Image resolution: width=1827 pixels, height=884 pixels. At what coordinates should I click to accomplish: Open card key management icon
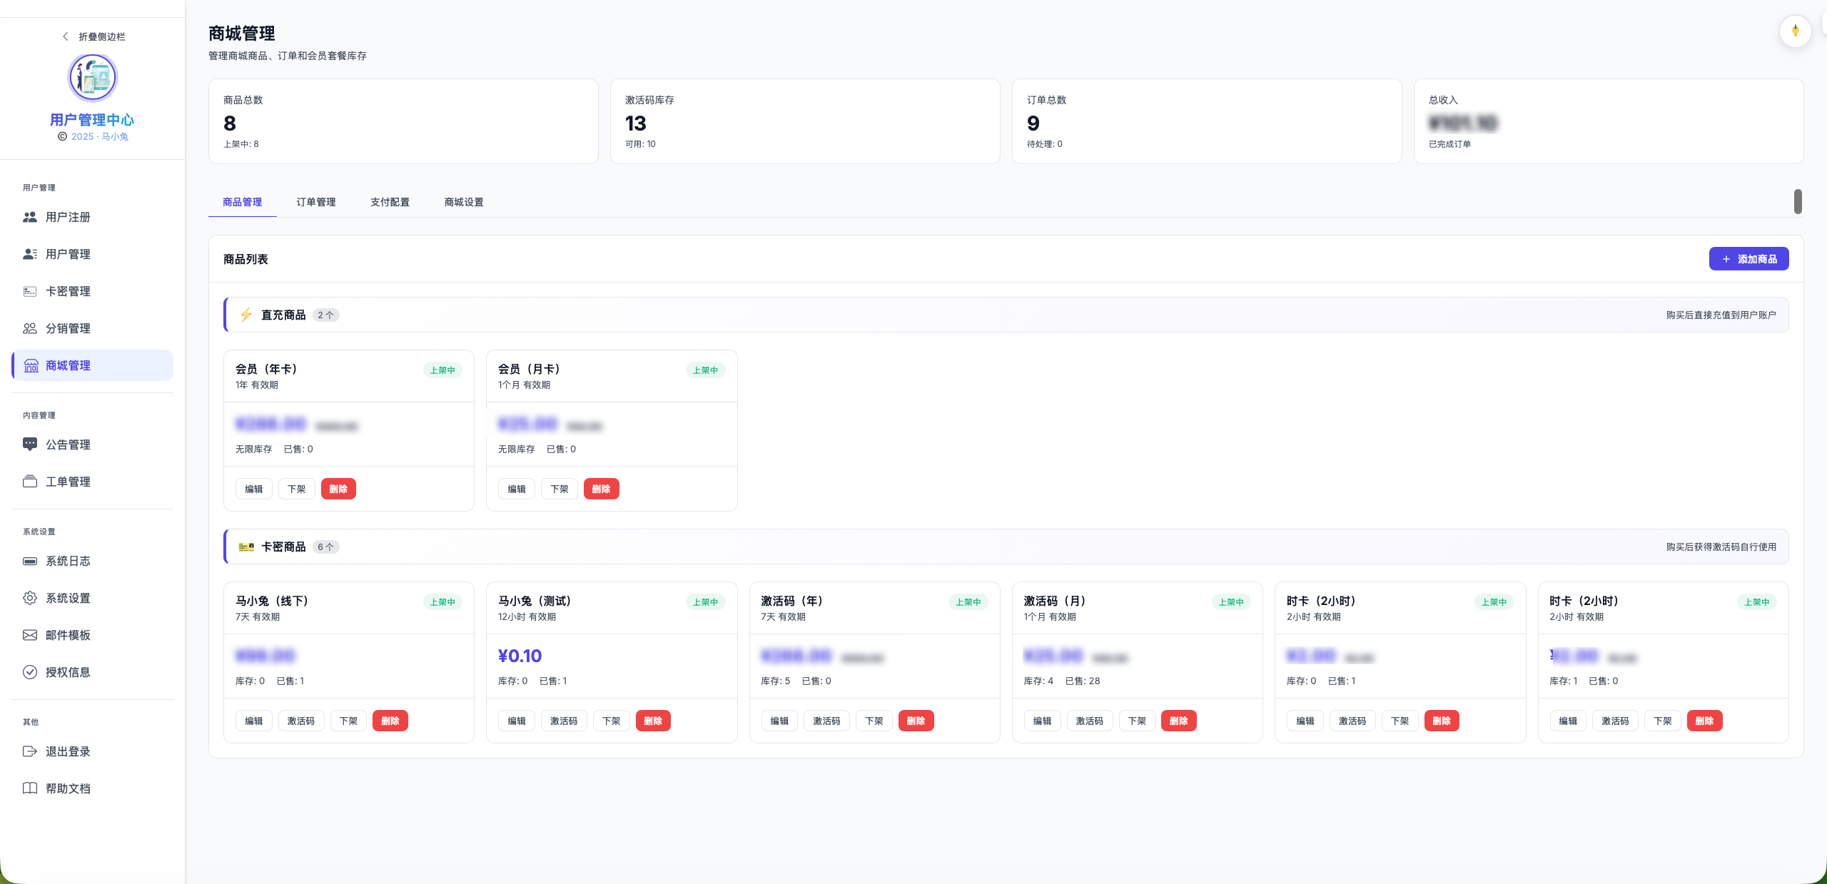point(30,291)
